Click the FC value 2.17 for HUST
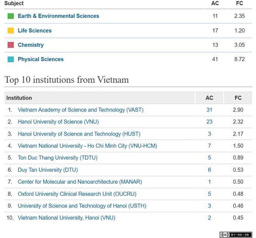Image resolution: width=256 pixels, height=238 pixels. click(x=238, y=134)
